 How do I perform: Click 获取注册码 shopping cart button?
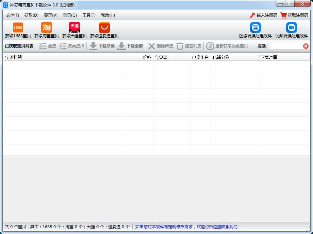(283, 15)
